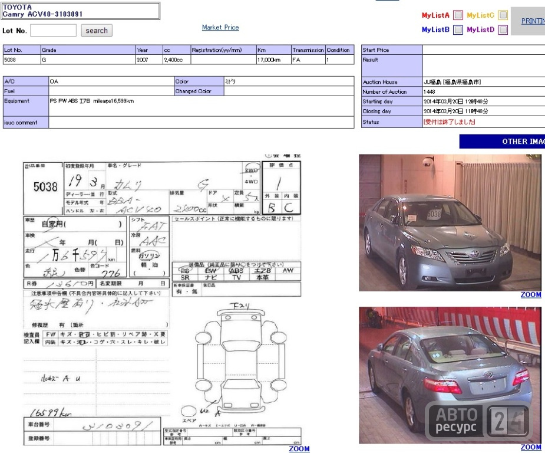The width and height of the screenshot is (545, 453).
Task: Click the Starting day date value
Action: coord(455,101)
